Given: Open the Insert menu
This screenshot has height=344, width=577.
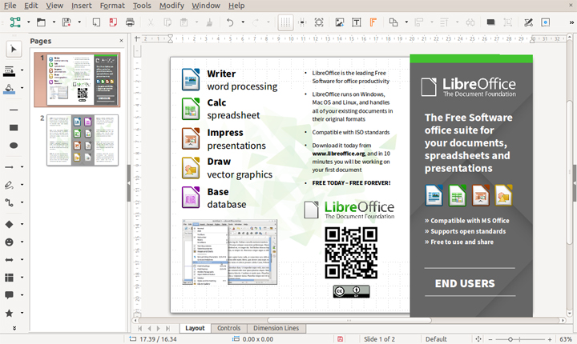Looking at the screenshot, I should [x=81, y=6].
